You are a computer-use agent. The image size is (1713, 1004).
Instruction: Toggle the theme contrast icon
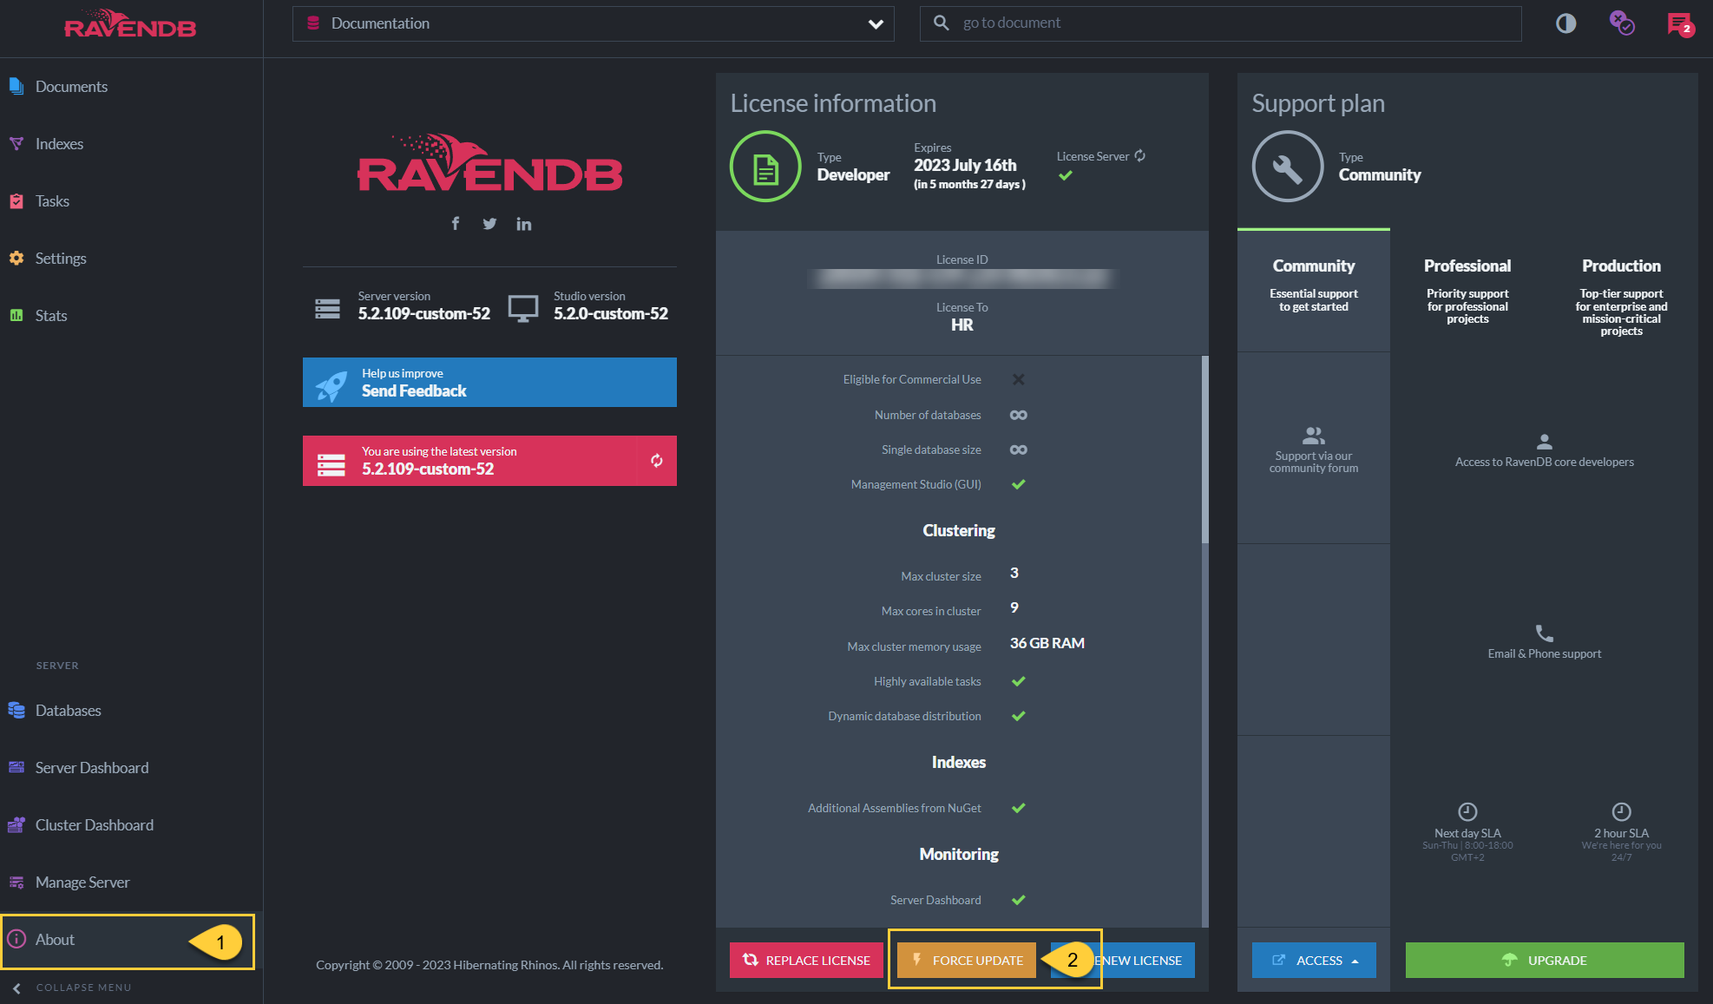tap(1566, 23)
